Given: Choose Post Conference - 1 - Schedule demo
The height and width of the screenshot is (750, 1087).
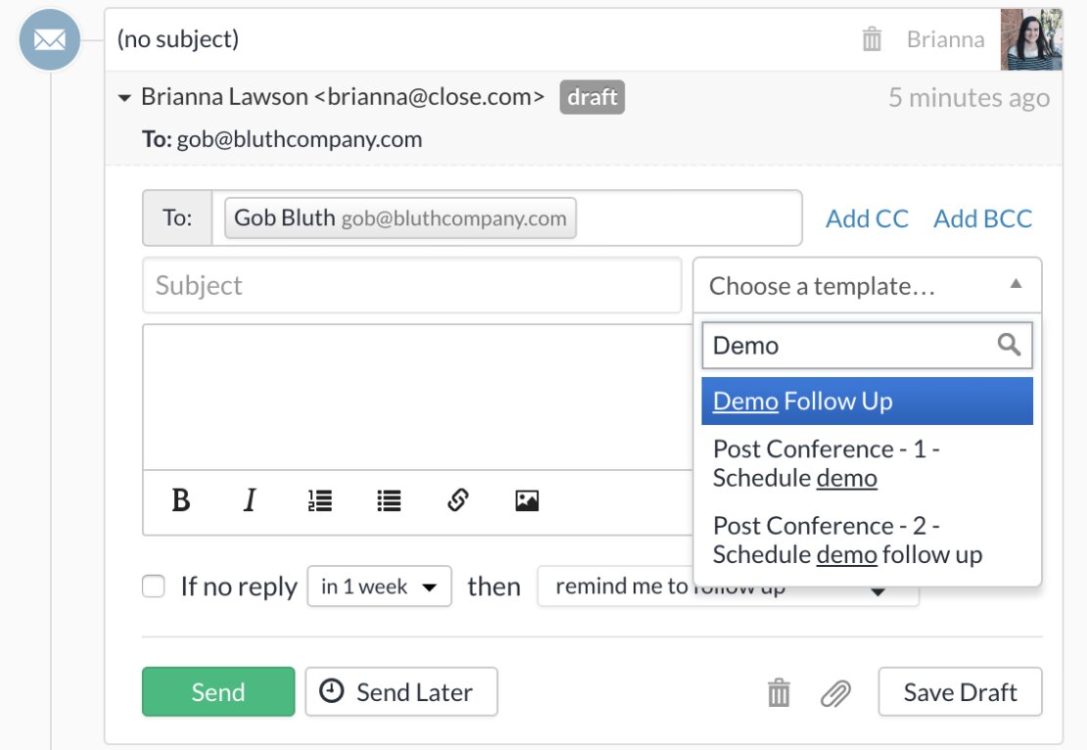Looking at the screenshot, I should coord(867,463).
